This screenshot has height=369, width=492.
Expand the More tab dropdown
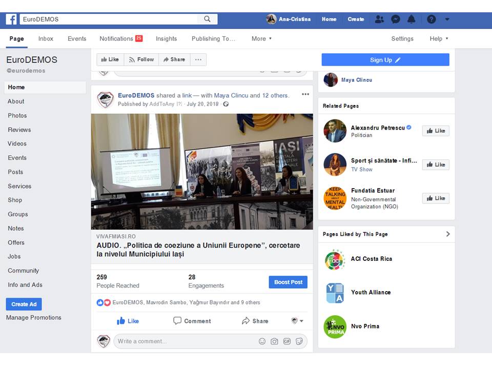coord(261,38)
